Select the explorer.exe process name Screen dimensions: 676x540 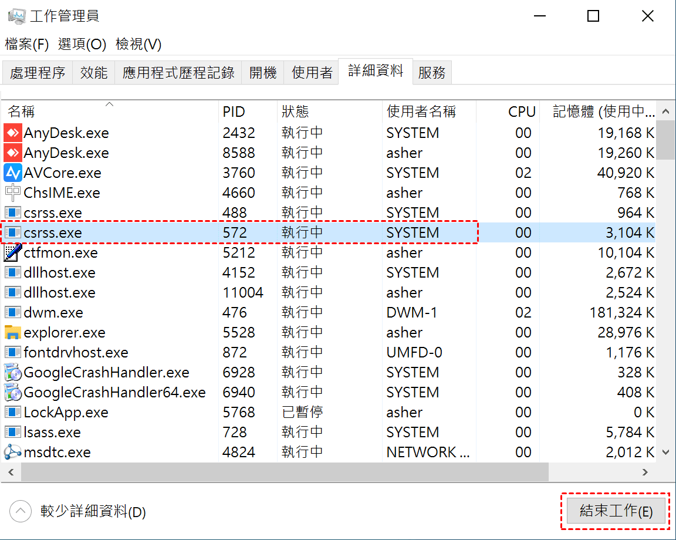[65, 333]
